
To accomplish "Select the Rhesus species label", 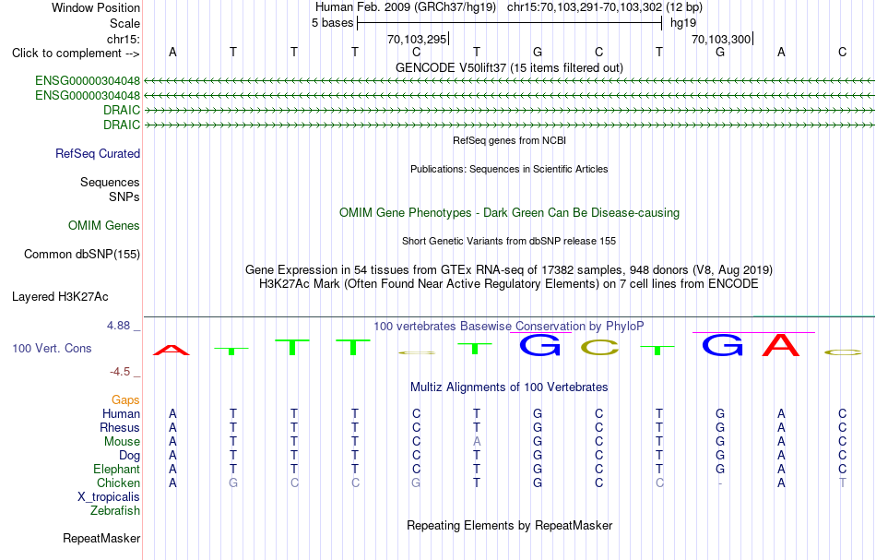I will pyautogui.click(x=120, y=427).
